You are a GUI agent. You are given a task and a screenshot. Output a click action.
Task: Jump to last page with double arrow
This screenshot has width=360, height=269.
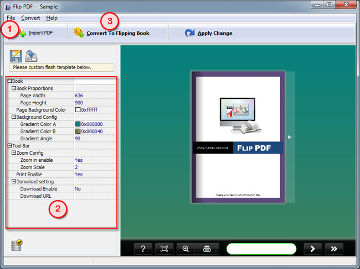coord(334,249)
